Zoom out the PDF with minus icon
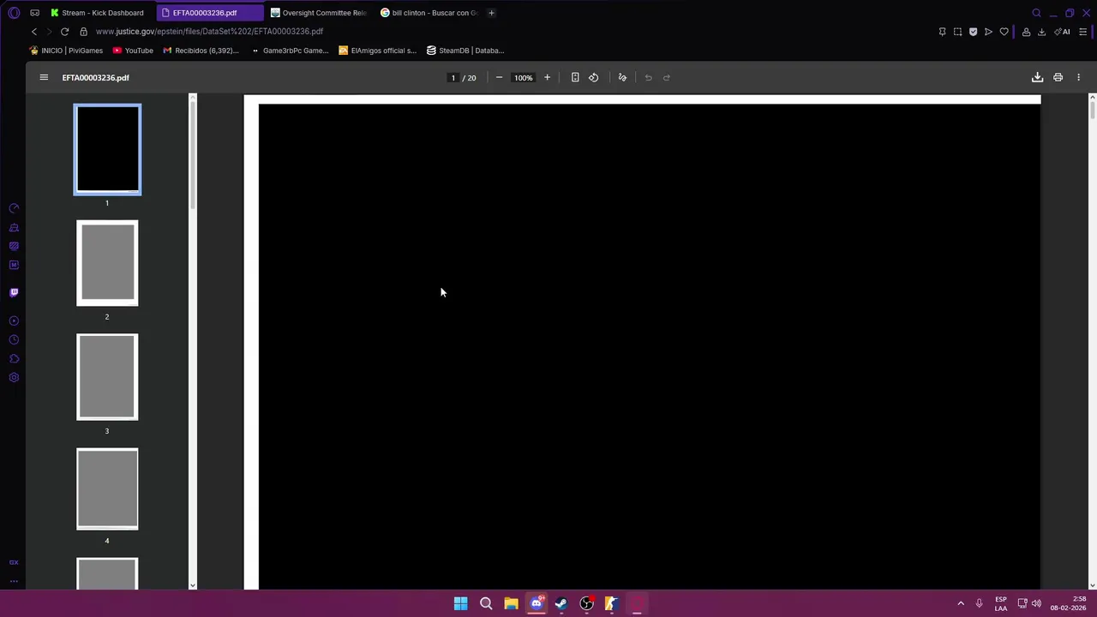The height and width of the screenshot is (617, 1097). (x=499, y=77)
